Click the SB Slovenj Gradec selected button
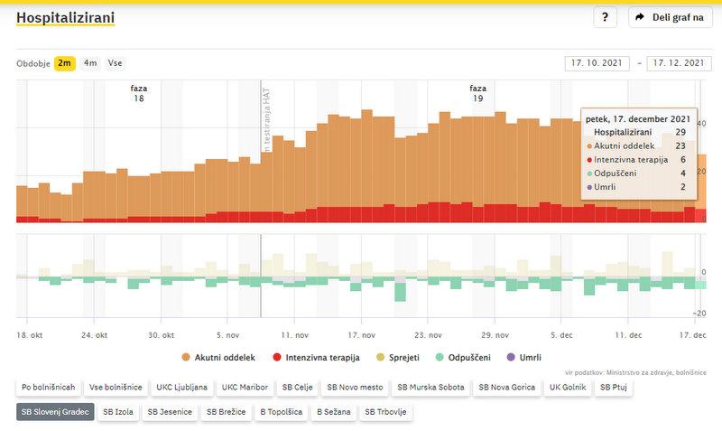722x431 pixels. point(54,412)
